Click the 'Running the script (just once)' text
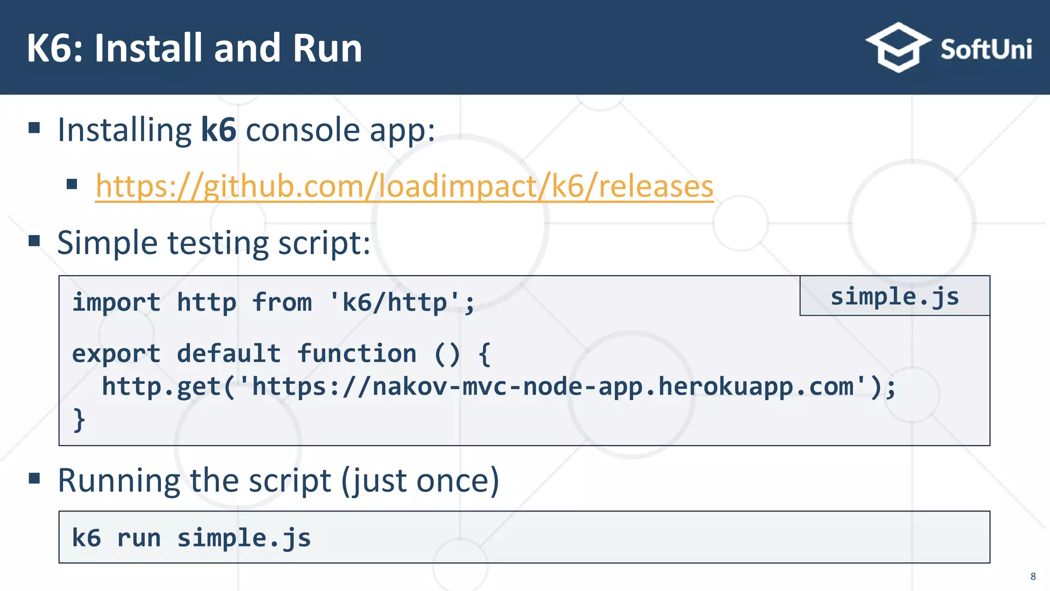This screenshot has height=591, width=1050. (278, 480)
